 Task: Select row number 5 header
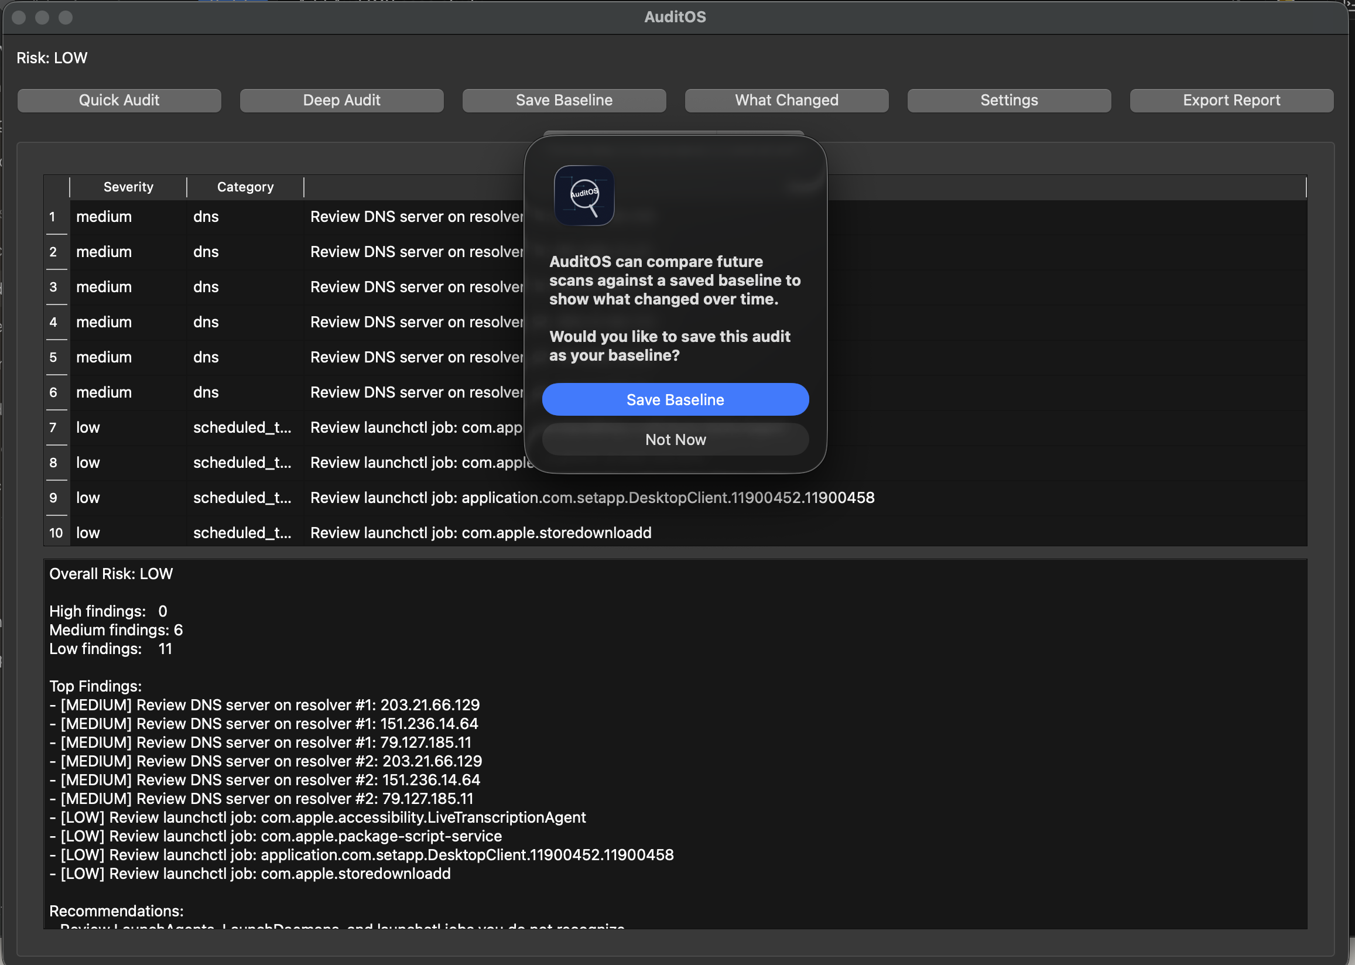[56, 357]
